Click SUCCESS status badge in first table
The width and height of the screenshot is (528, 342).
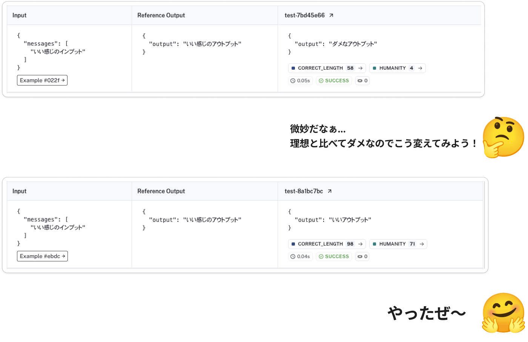point(334,81)
